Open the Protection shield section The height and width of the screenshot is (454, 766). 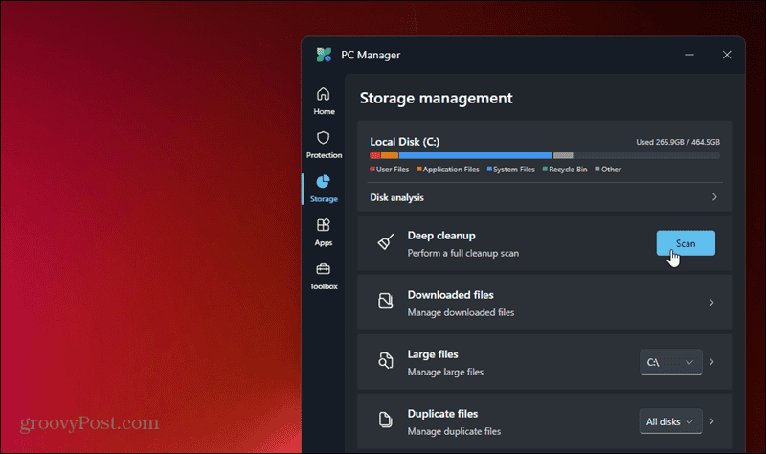(x=324, y=145)
